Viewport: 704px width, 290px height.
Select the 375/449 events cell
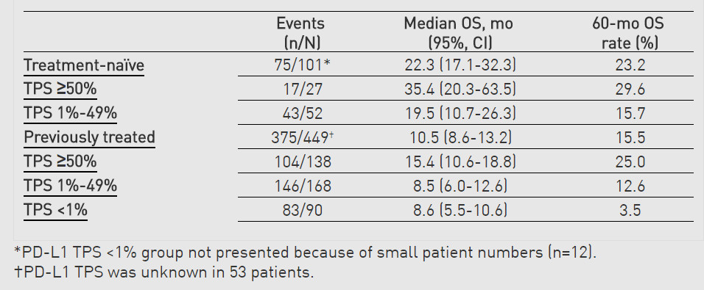302,137
